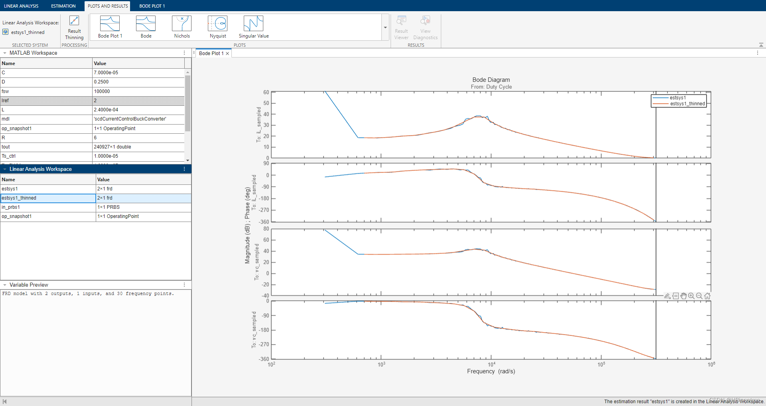Click the FRD model preview text
The image size is (766, 406).
click(88, 293)
